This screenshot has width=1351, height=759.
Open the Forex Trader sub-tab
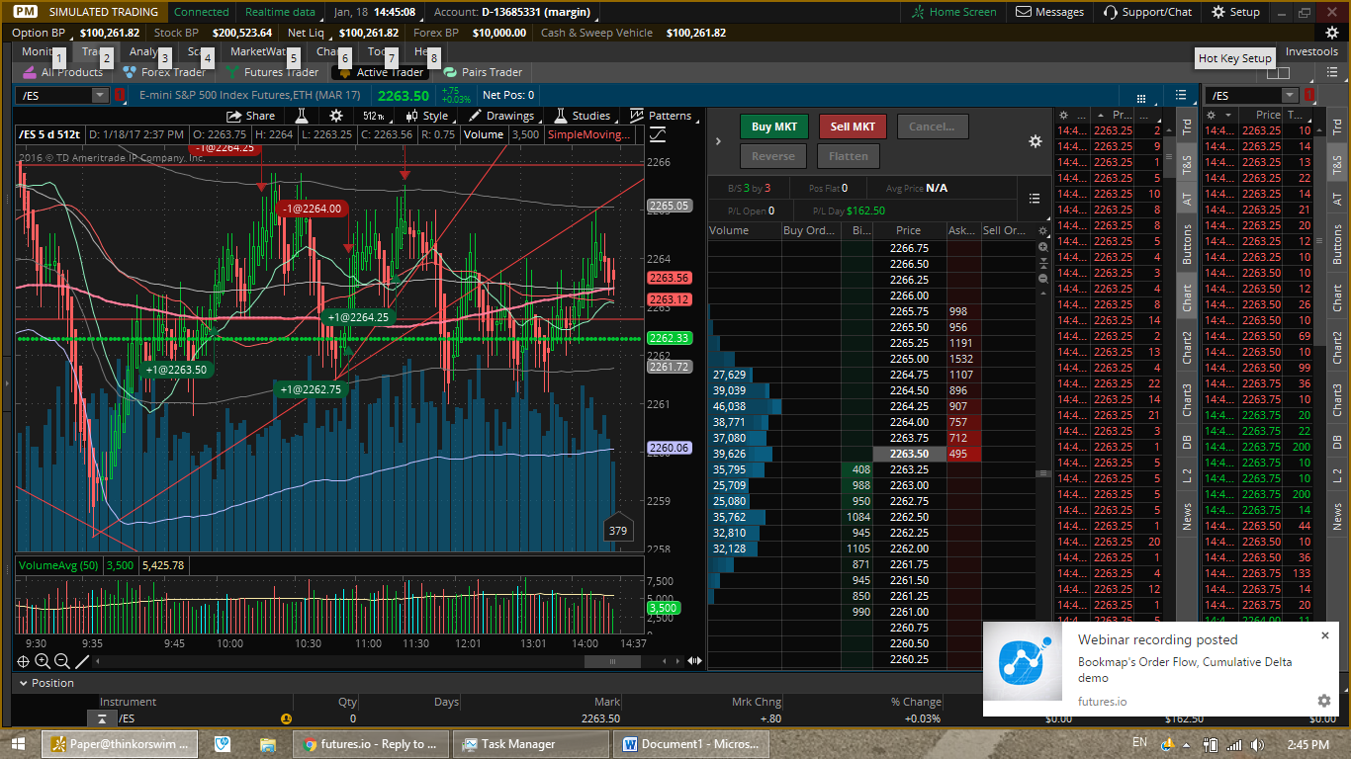[x=164, y=72]
